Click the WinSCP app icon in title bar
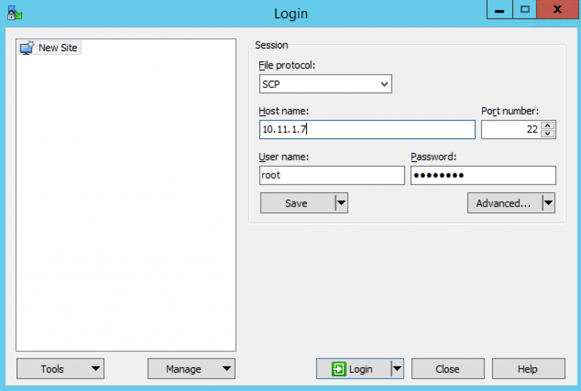The width and height of the screenshot is (581, 391). pos(14,13)
